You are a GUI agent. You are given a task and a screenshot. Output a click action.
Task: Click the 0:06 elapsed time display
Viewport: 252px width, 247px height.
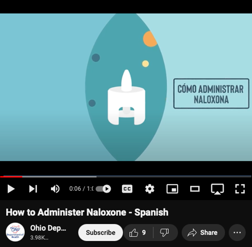point(75,189)
